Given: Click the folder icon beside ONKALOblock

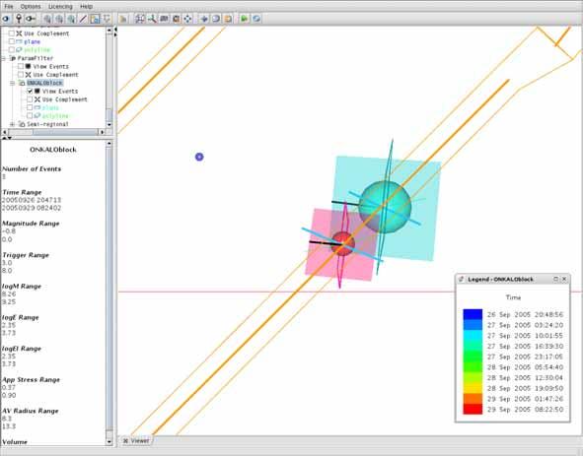Looking at the screenshot, I should (22, 83).
